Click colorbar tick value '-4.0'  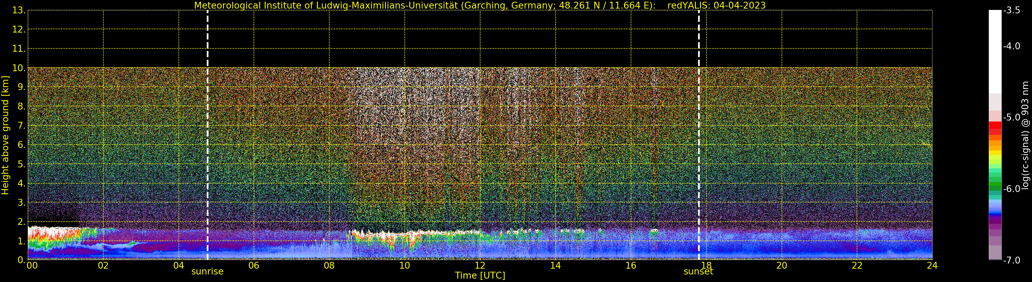(1011, 47)
